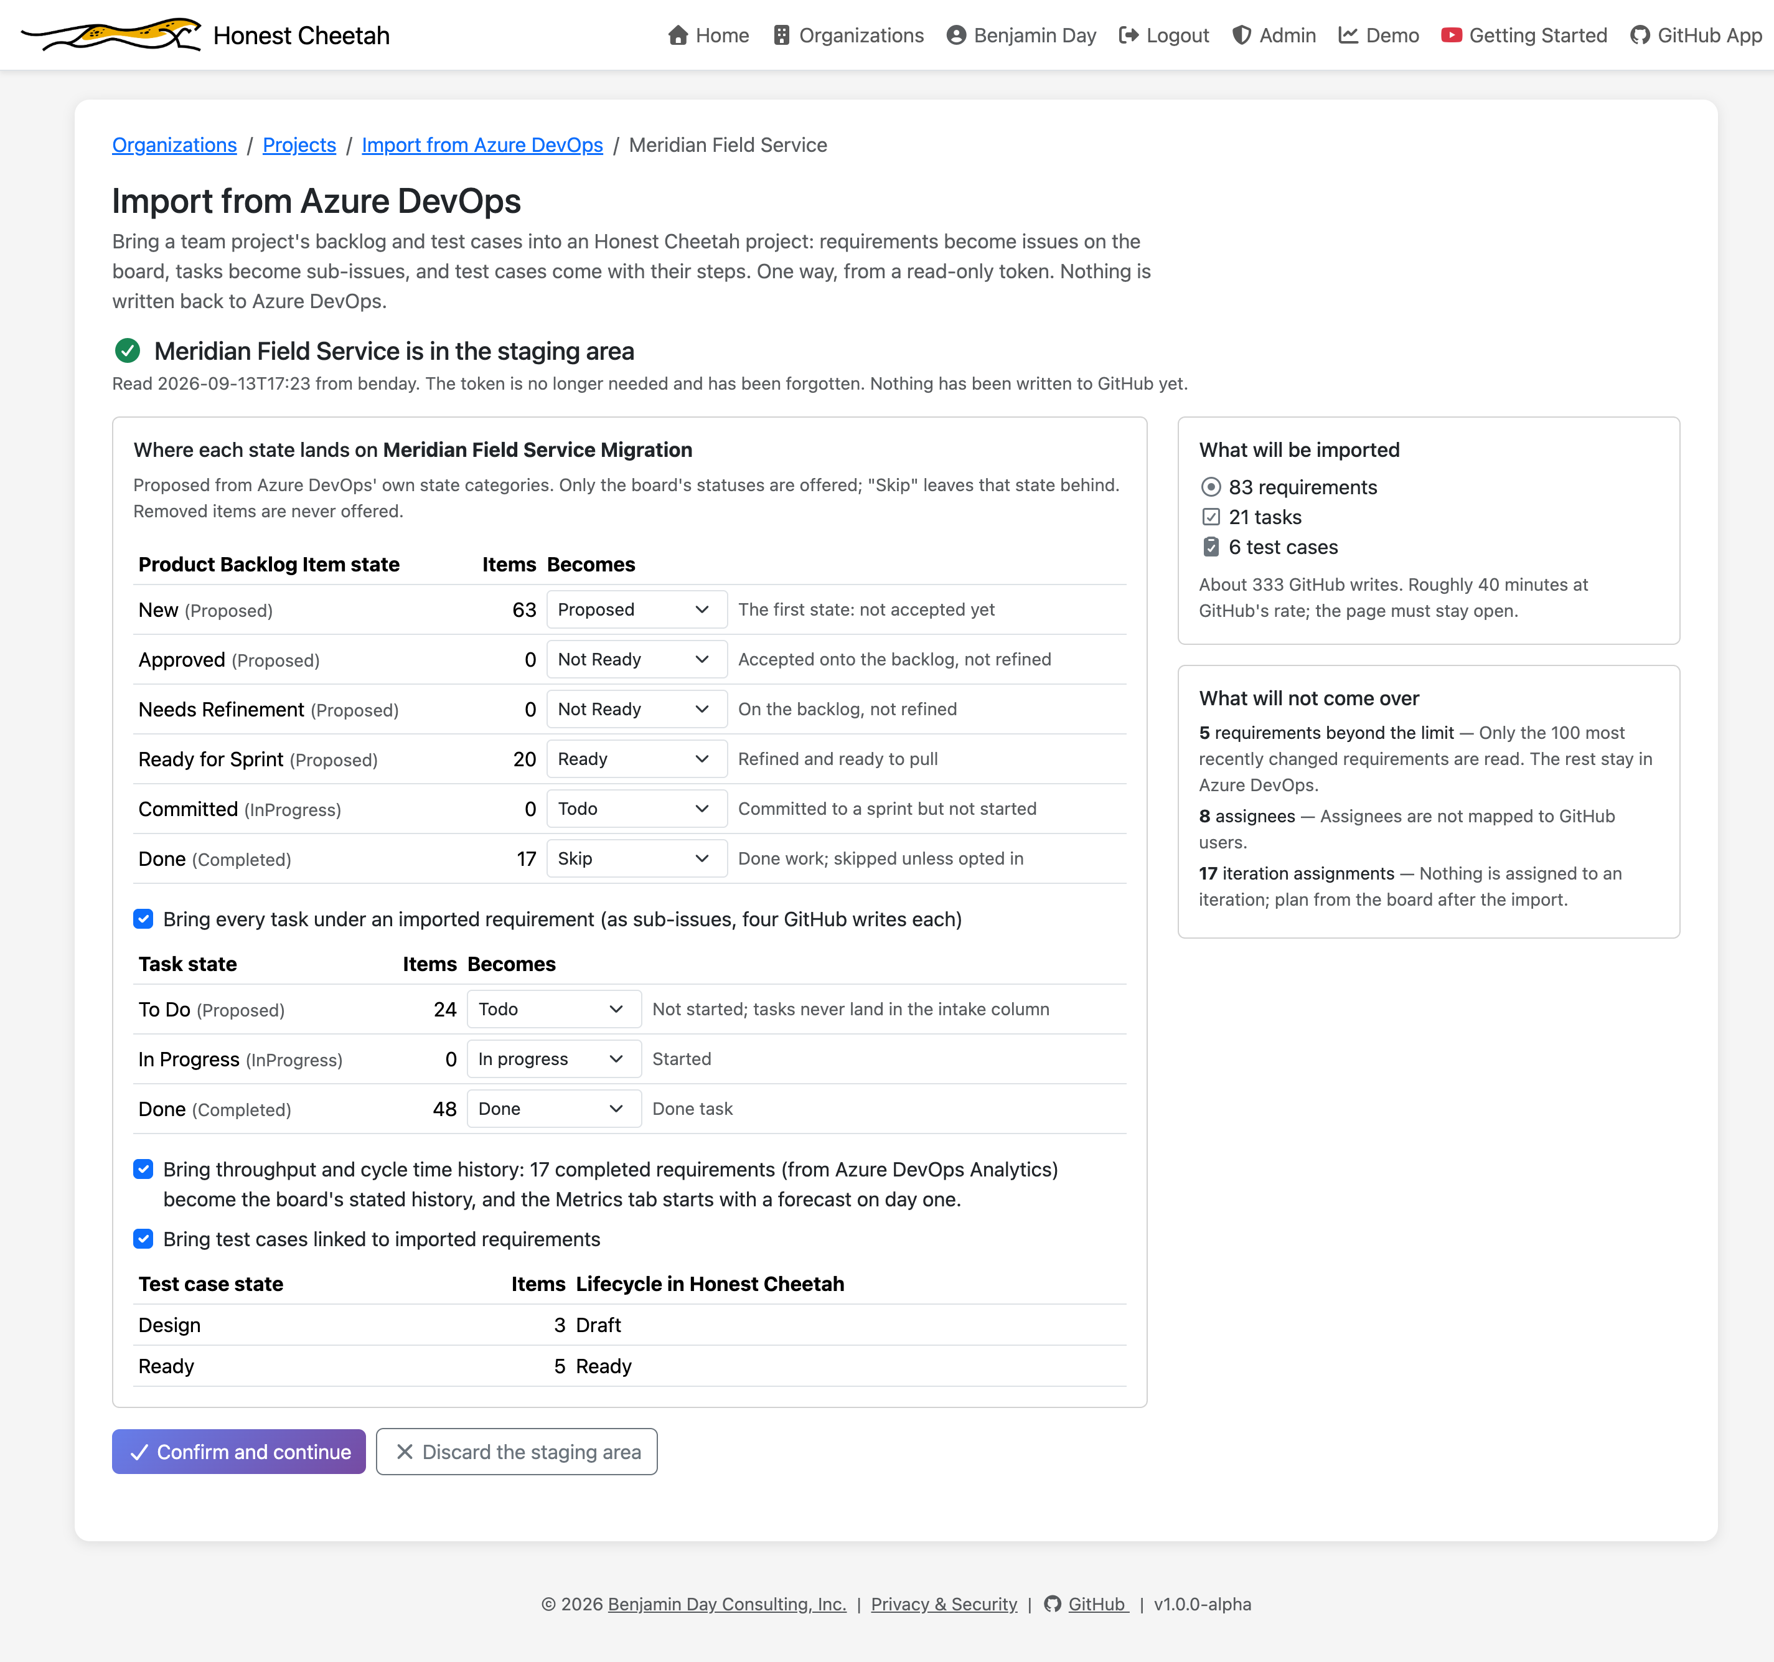Open Privacy & Security footer link
This screenshot has width=1774, height=1662.
pos(944,1604)
